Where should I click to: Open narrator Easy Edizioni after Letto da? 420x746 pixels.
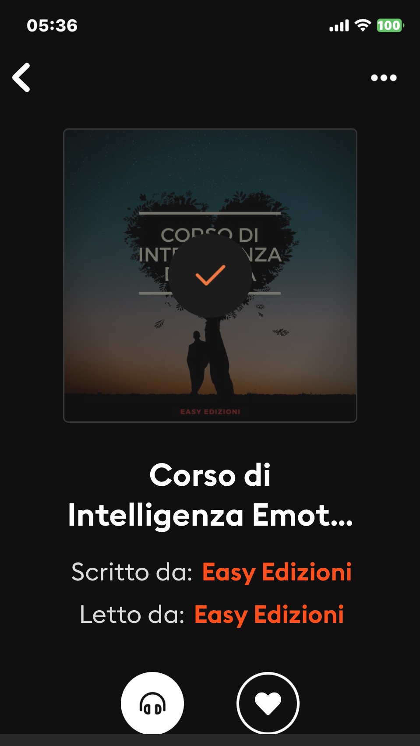point(269,615)
